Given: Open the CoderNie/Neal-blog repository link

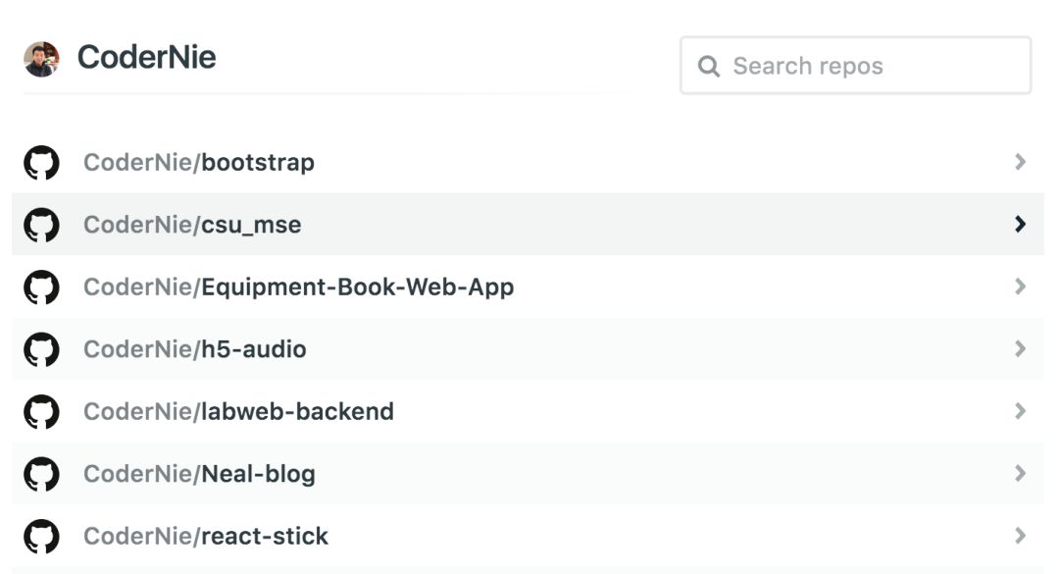Looking at the screenshot, I should [x=199, y=474].
